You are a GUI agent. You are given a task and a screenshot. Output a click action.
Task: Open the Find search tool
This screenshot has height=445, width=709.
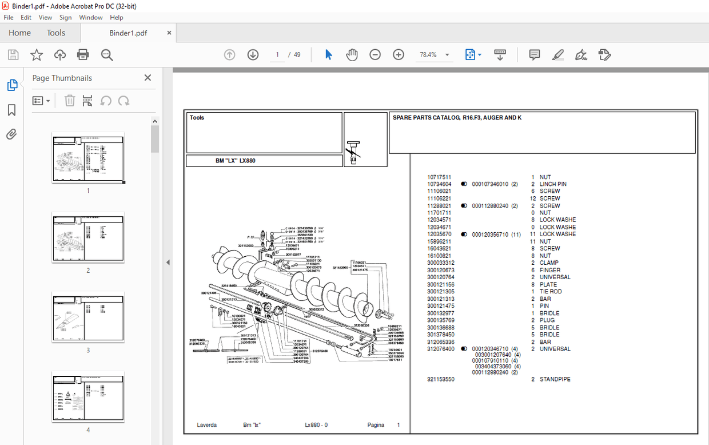[x=106, y=54]
